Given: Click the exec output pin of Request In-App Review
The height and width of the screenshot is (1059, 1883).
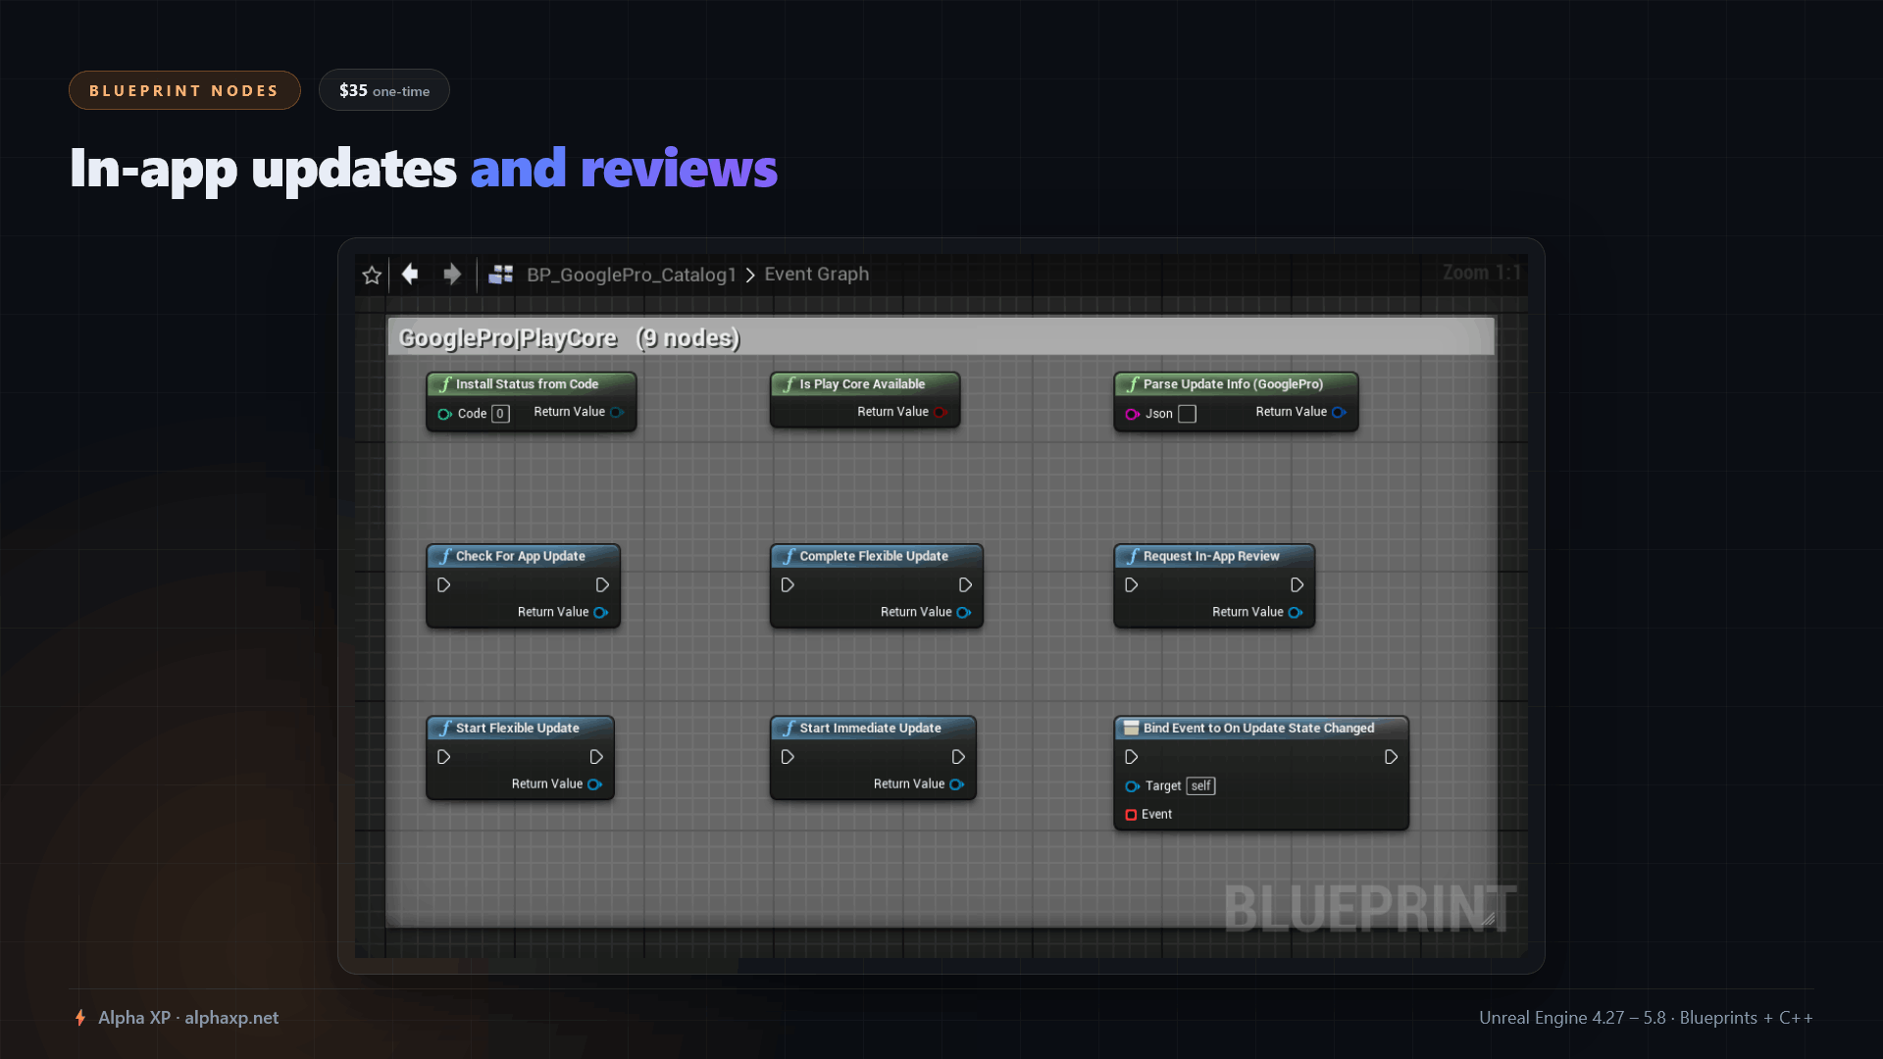Looking at the screenshot, I should point(1297,584).
